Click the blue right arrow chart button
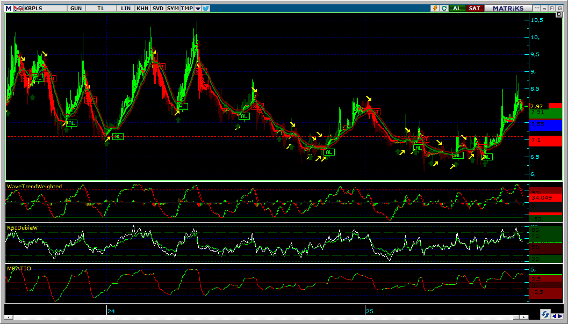Image resolution: width=568 pixels, height=324 pixels. [560, 316]
